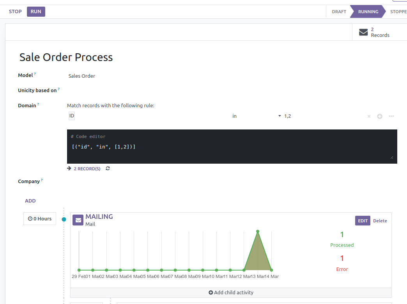407x304 pixels.
Task: Click the ADD activity link
Action: (30, 201)
